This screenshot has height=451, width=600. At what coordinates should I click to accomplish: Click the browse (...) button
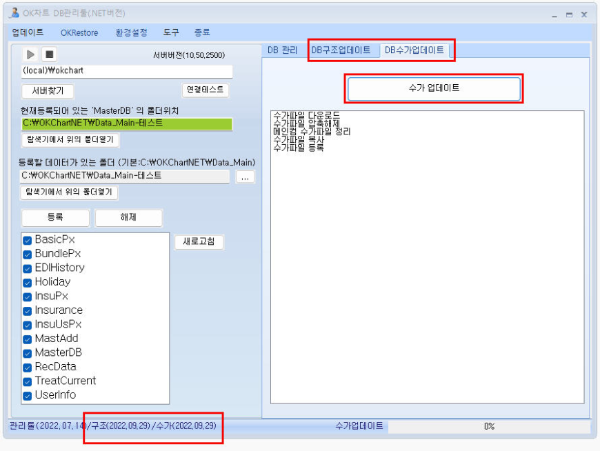[x=245, y=177]
